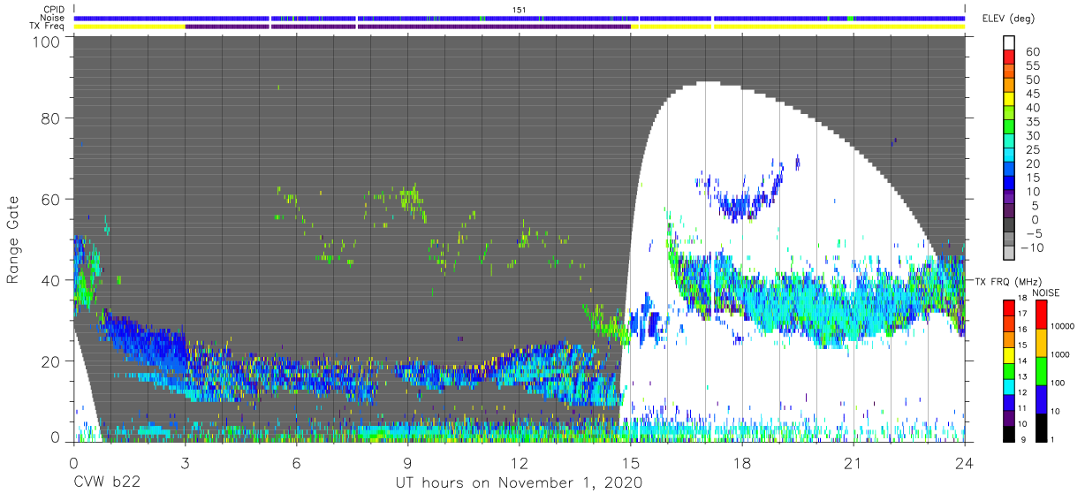This screenshot has height=501, width=1085.
Task: Click the 'Range Gate' y-axis title
Action: point(13,239)
